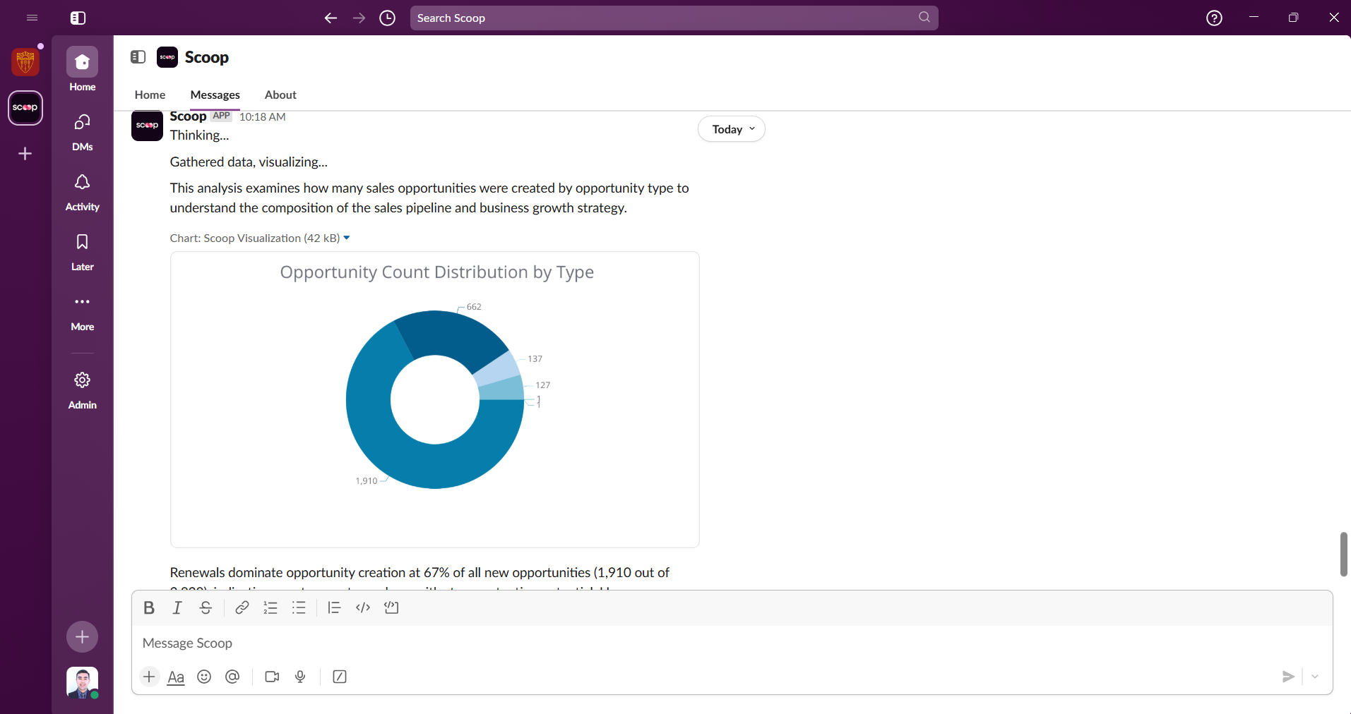Image resolution: width=1351 pixels, height=714 pixels.
Task: Insert a code block
Action: coord(391,607)
